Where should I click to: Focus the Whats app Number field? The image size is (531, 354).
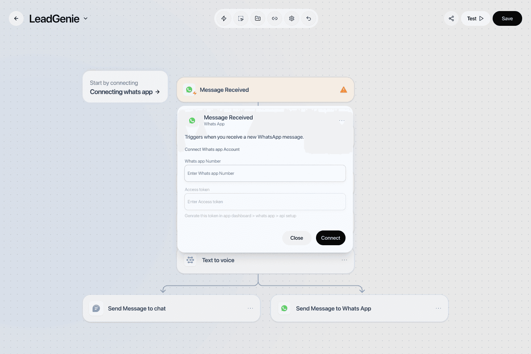pos(265,173)
